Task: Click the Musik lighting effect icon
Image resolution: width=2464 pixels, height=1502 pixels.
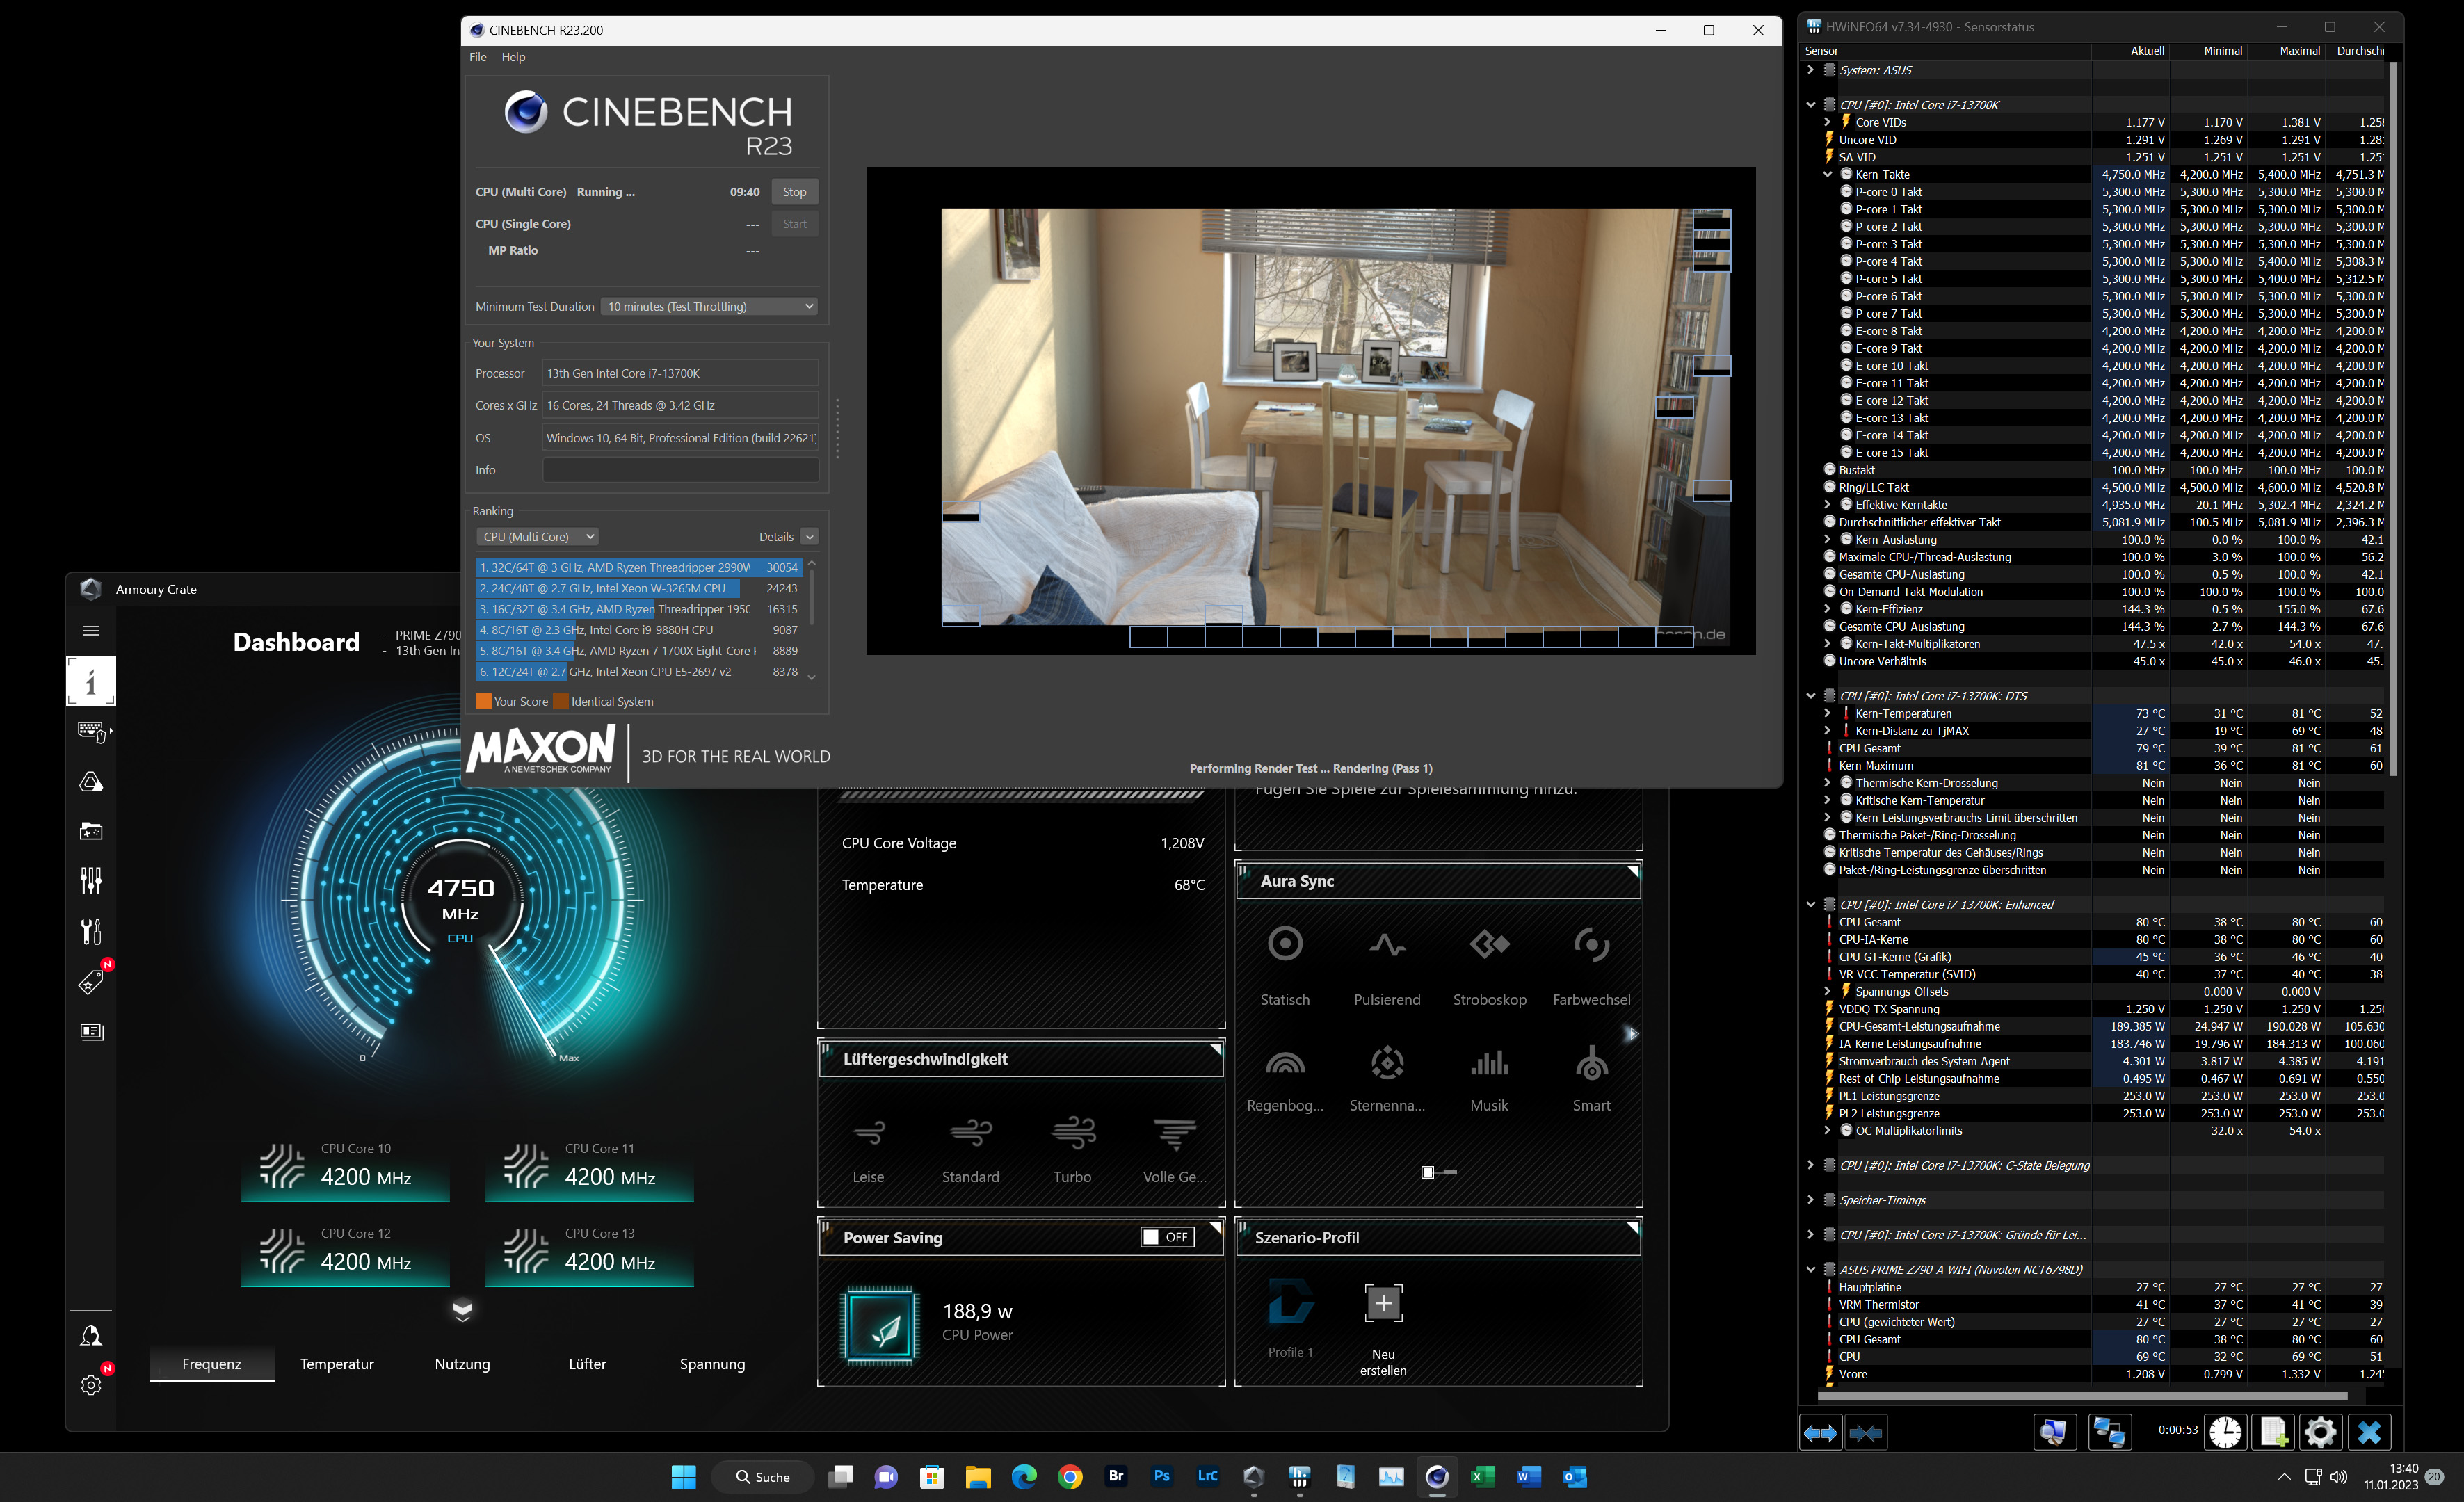Action: [1489, 1062]
